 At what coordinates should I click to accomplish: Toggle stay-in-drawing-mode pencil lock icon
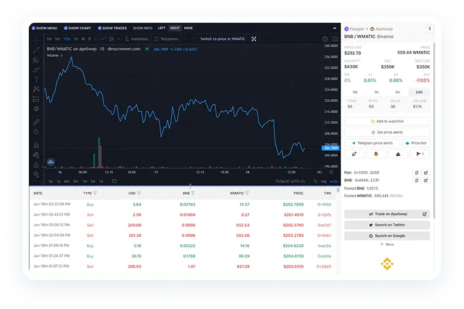(36, 154)
